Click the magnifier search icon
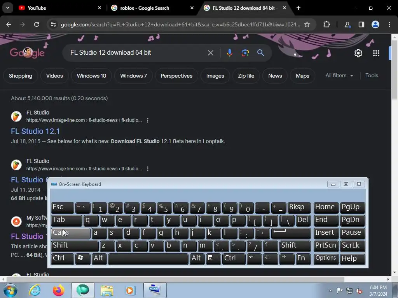 (260, 53)
